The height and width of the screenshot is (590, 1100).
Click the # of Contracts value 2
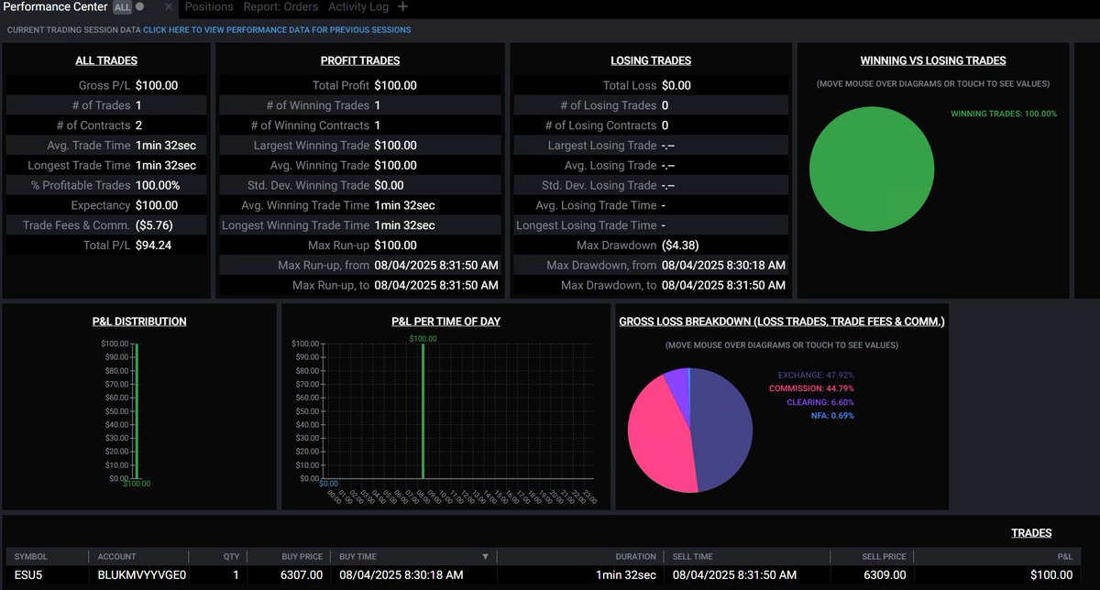pos(138,126)
